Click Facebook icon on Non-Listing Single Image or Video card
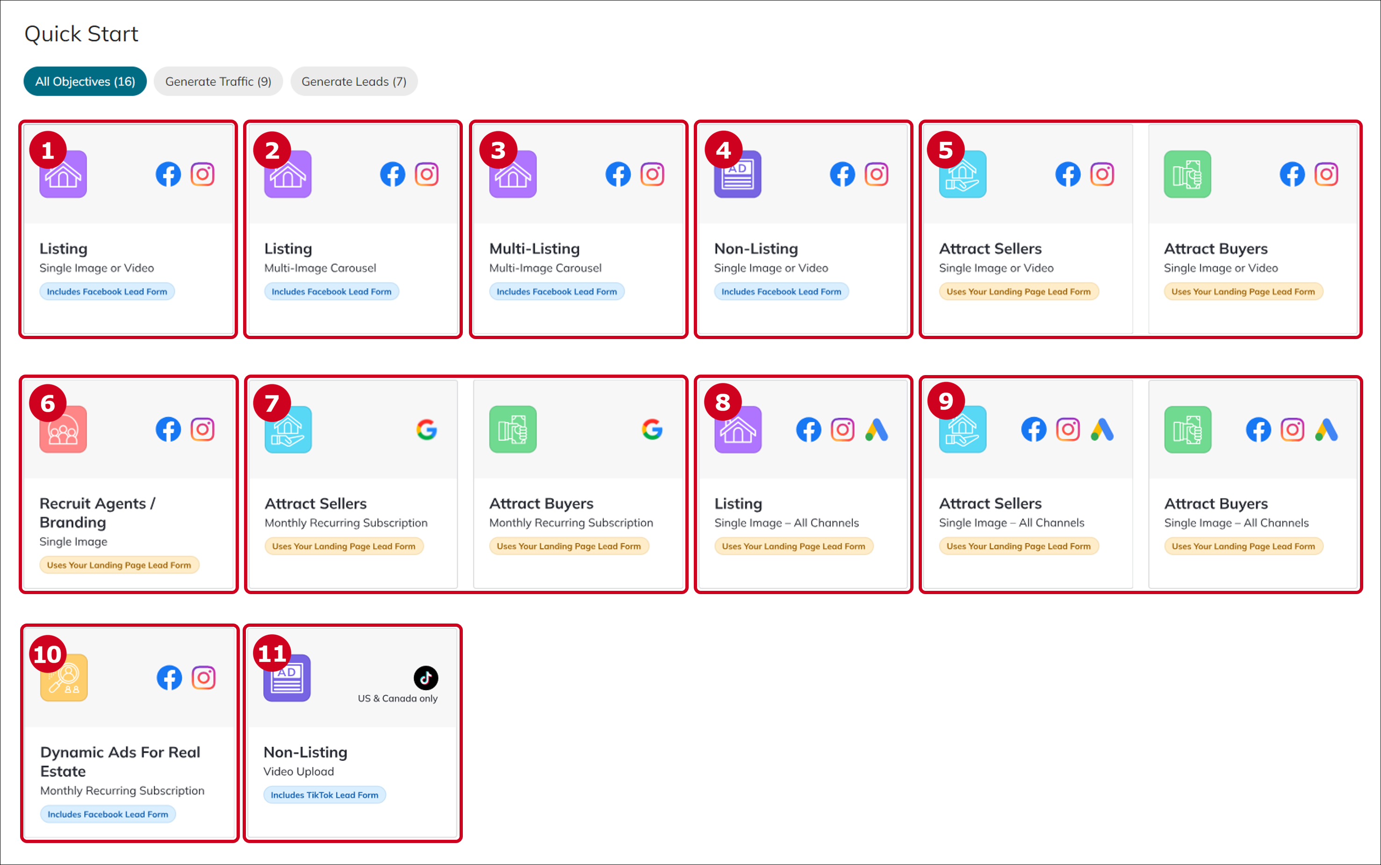This screenshot has width=1381, height=865. [843, 174]
